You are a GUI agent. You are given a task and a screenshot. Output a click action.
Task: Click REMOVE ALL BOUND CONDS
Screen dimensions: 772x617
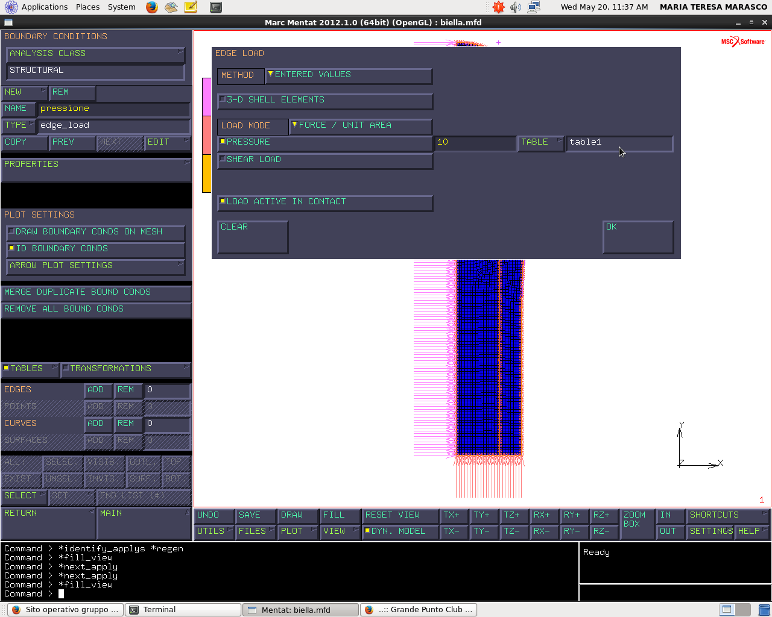click(96, 310)
